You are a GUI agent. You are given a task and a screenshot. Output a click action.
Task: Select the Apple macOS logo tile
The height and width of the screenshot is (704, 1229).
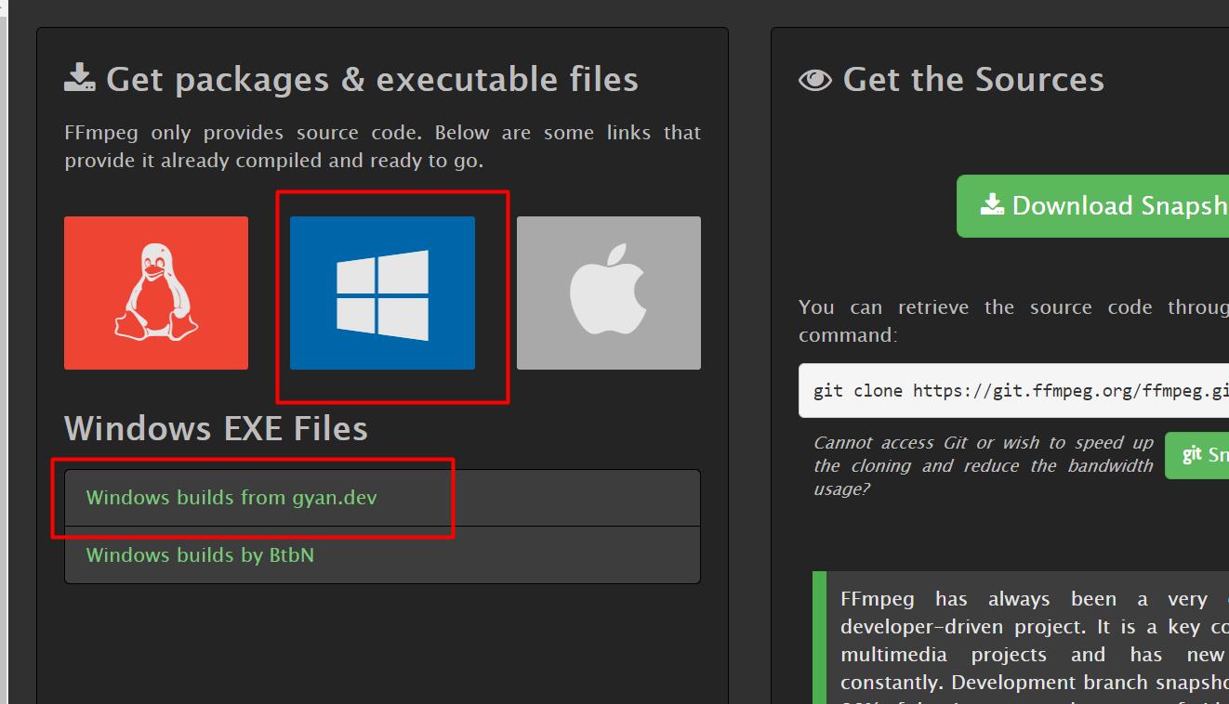click(x=609, y=293)
